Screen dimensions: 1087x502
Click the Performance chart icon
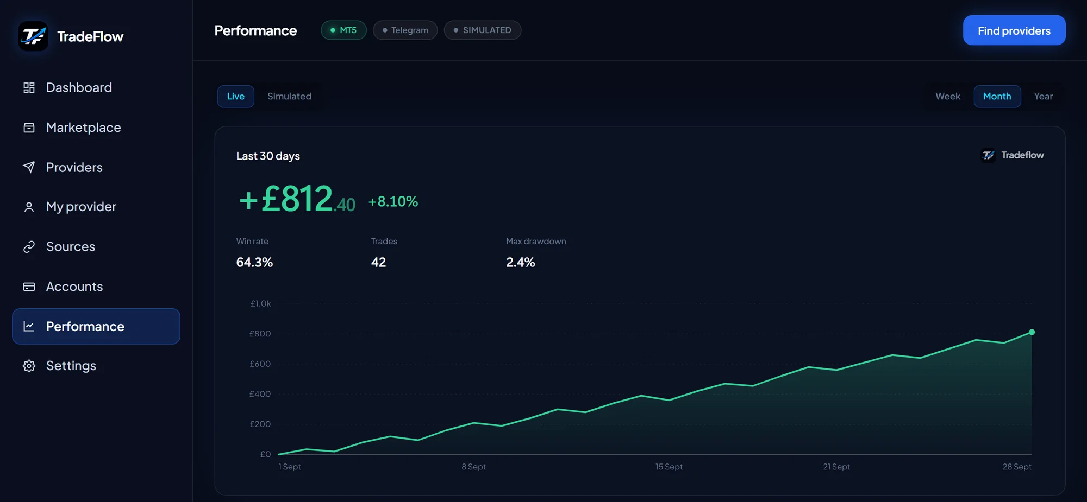tap(29, 326)
